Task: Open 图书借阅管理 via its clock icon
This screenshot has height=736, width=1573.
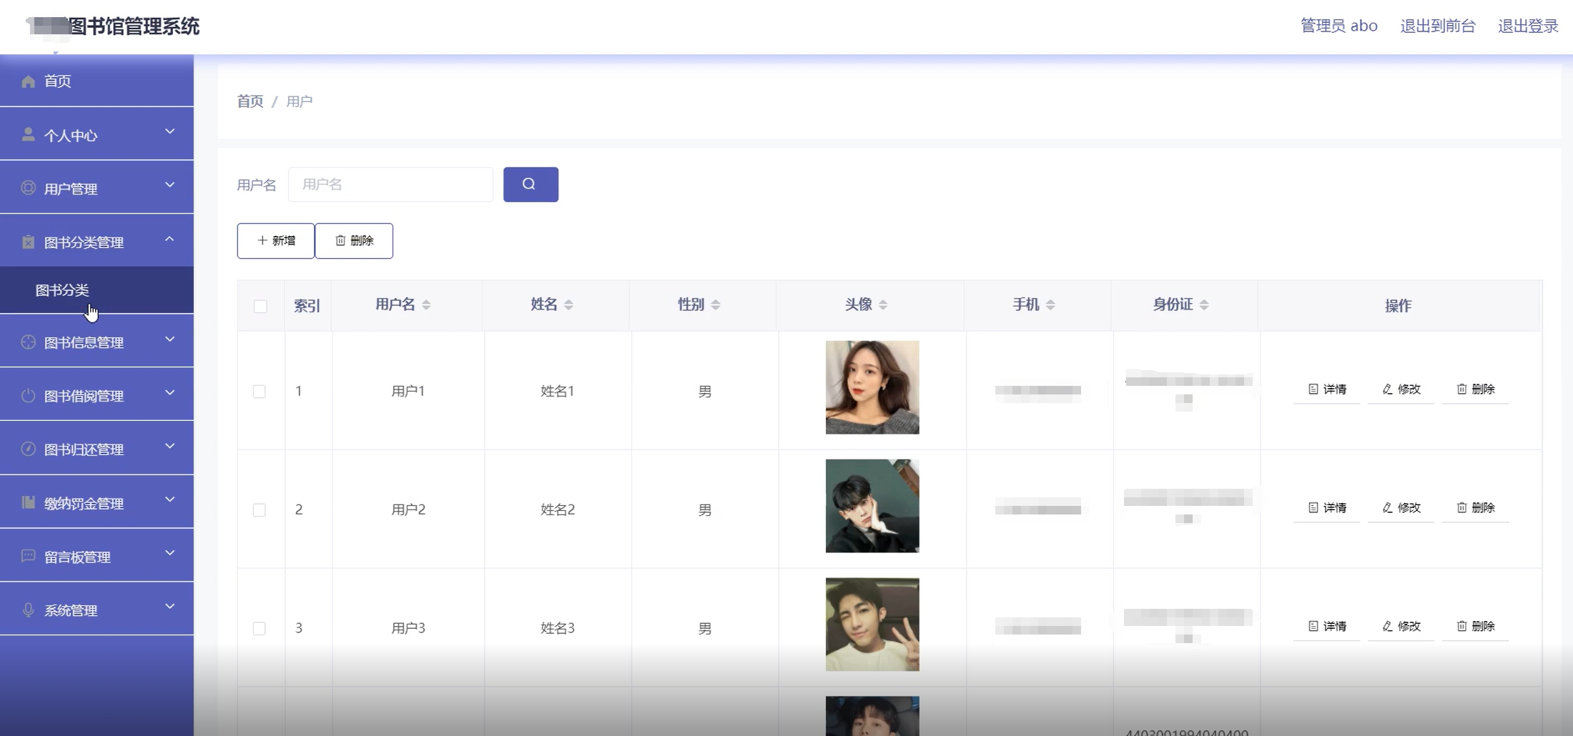Action: [28, 395]
